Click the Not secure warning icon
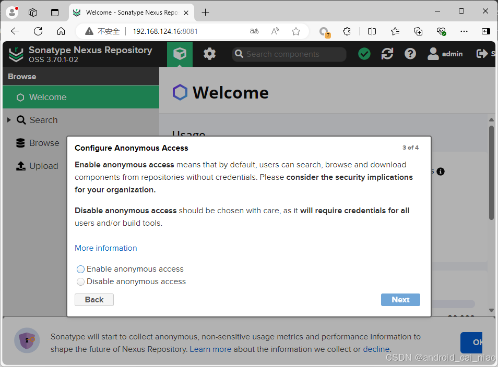 [89, 31]
